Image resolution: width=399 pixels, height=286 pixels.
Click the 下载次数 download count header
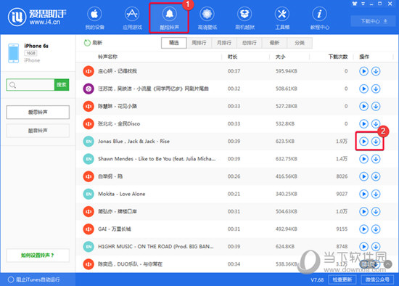click(338, 57)
